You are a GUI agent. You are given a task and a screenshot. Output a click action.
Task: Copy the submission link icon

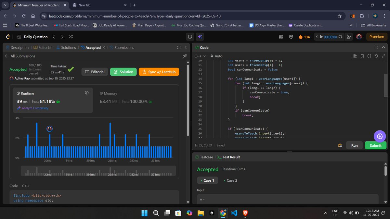tap(185, 56)
